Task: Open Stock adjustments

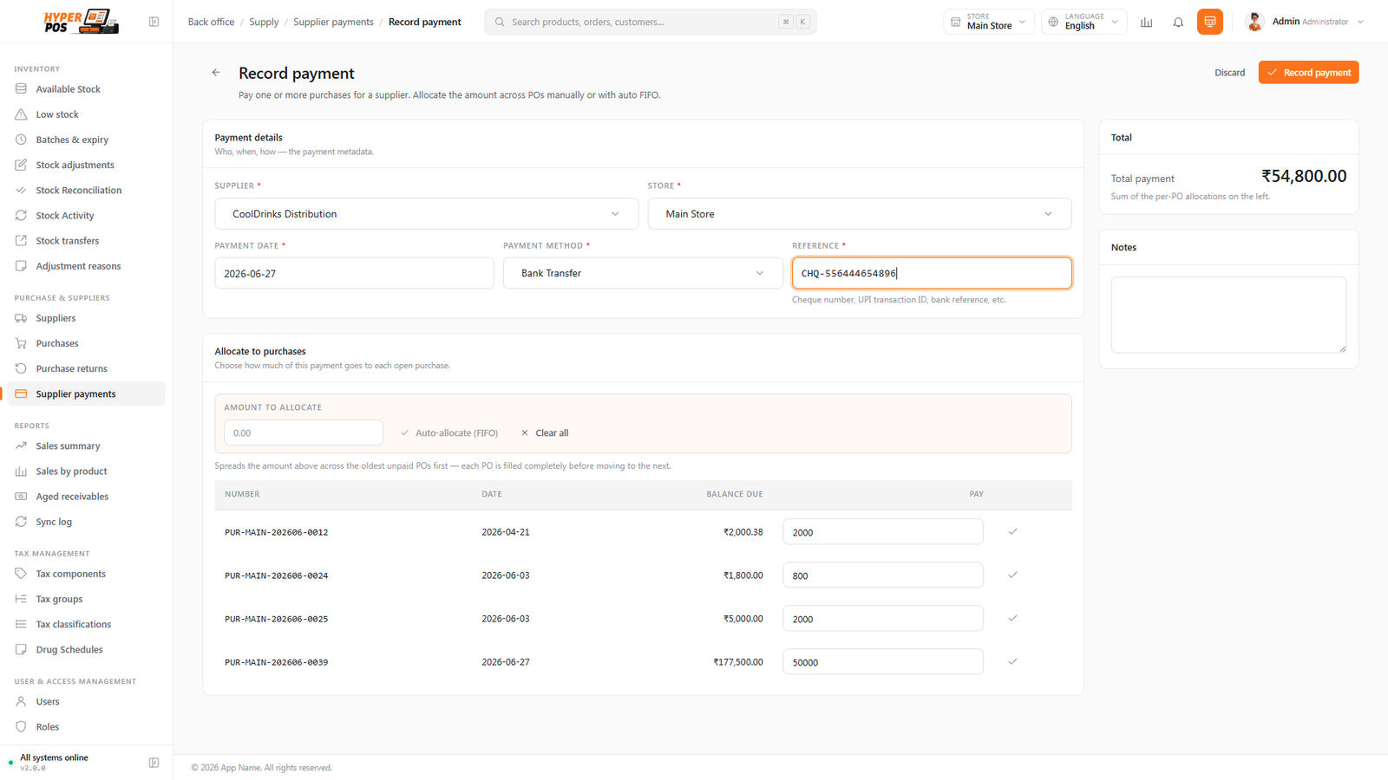Action: [86, 165]
